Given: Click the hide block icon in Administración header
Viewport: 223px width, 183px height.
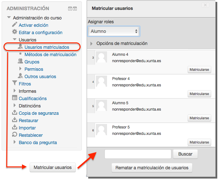Looking at the screenshot, I should (x=70, y=9).
